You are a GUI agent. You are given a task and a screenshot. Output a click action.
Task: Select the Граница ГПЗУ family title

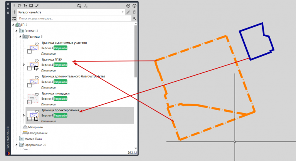coord(52,59)
